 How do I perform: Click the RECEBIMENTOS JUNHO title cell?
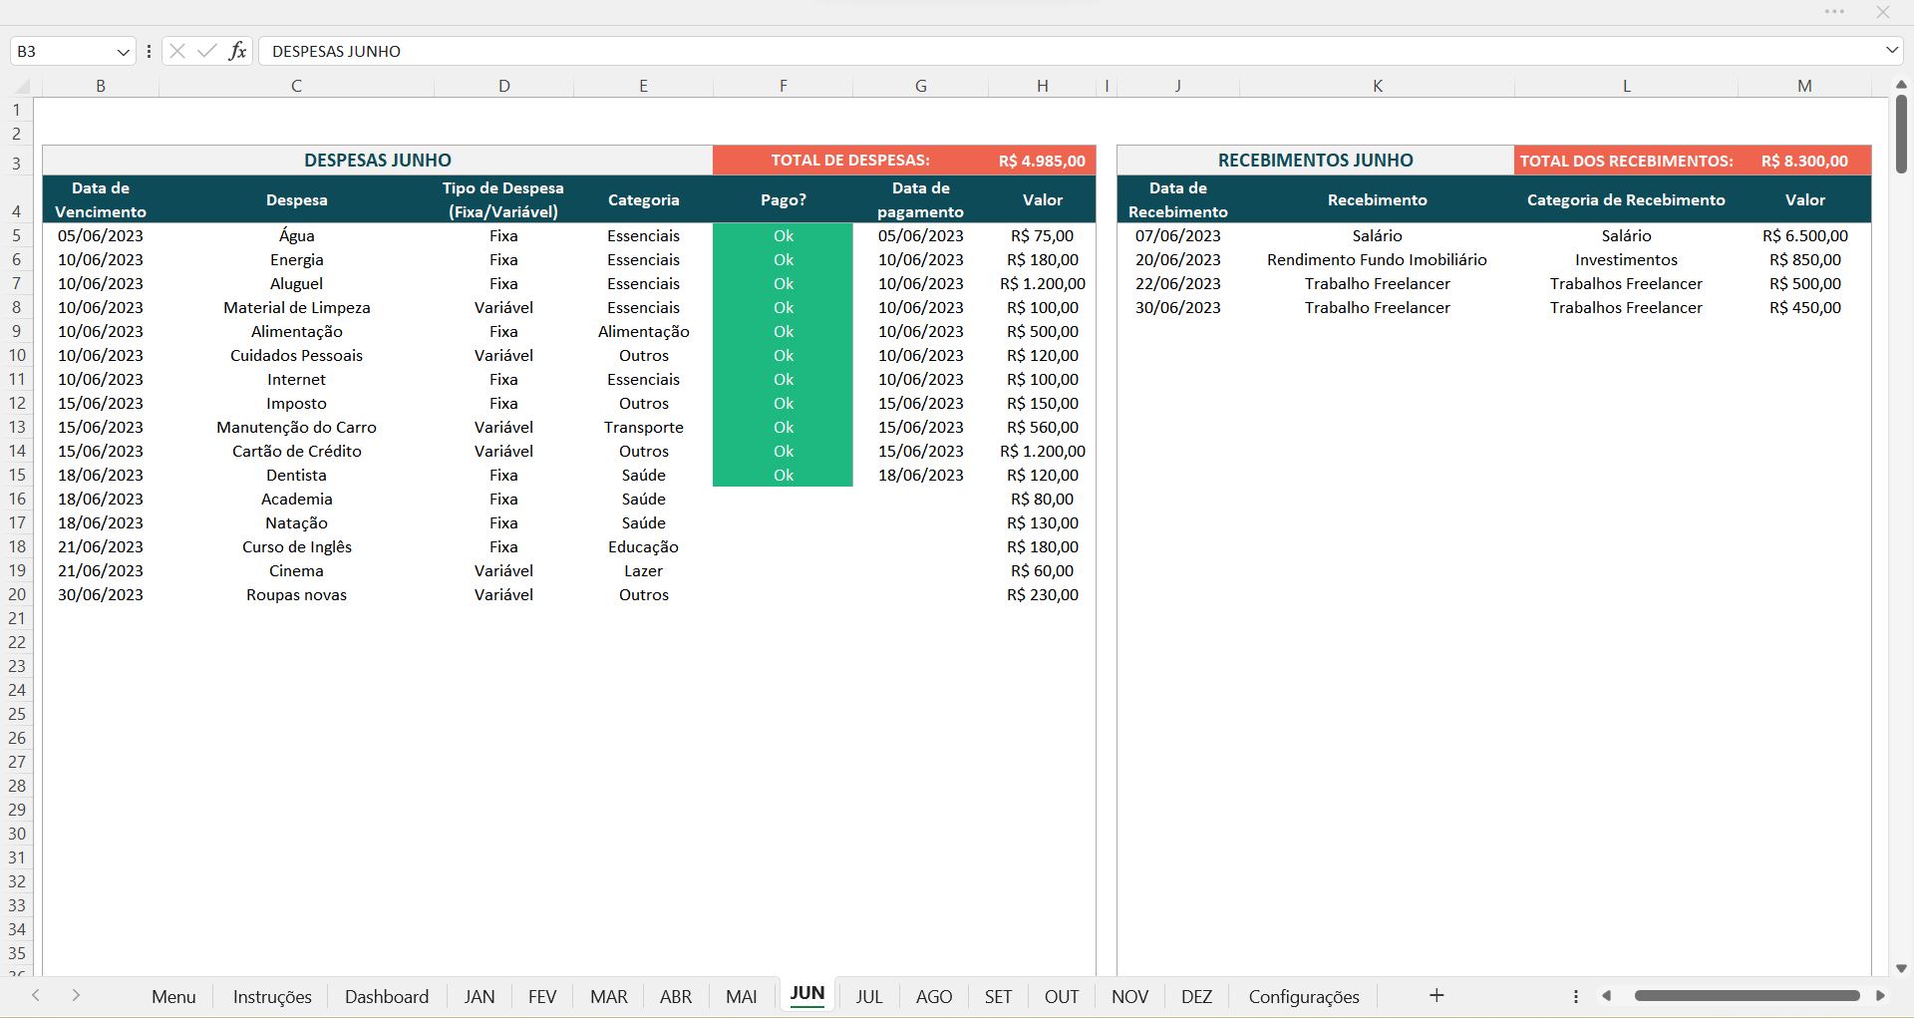(1316, 160)
